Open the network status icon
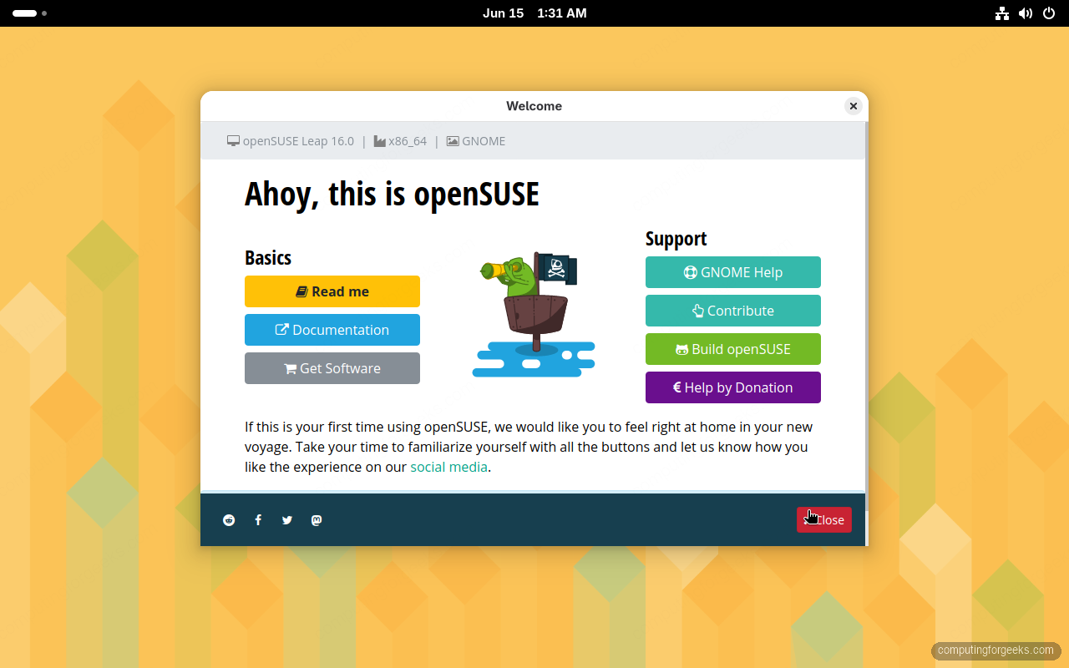This screenshot has height=668, width=1069. coord(1002,13)
